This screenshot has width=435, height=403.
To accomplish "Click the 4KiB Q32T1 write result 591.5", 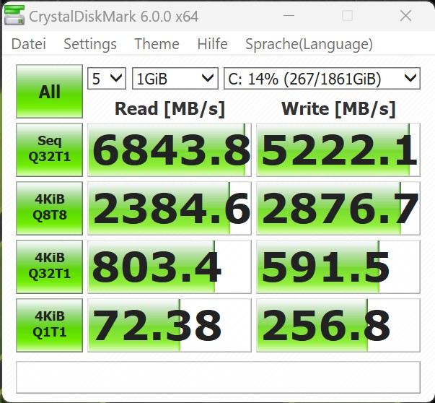I will point(338,266).
